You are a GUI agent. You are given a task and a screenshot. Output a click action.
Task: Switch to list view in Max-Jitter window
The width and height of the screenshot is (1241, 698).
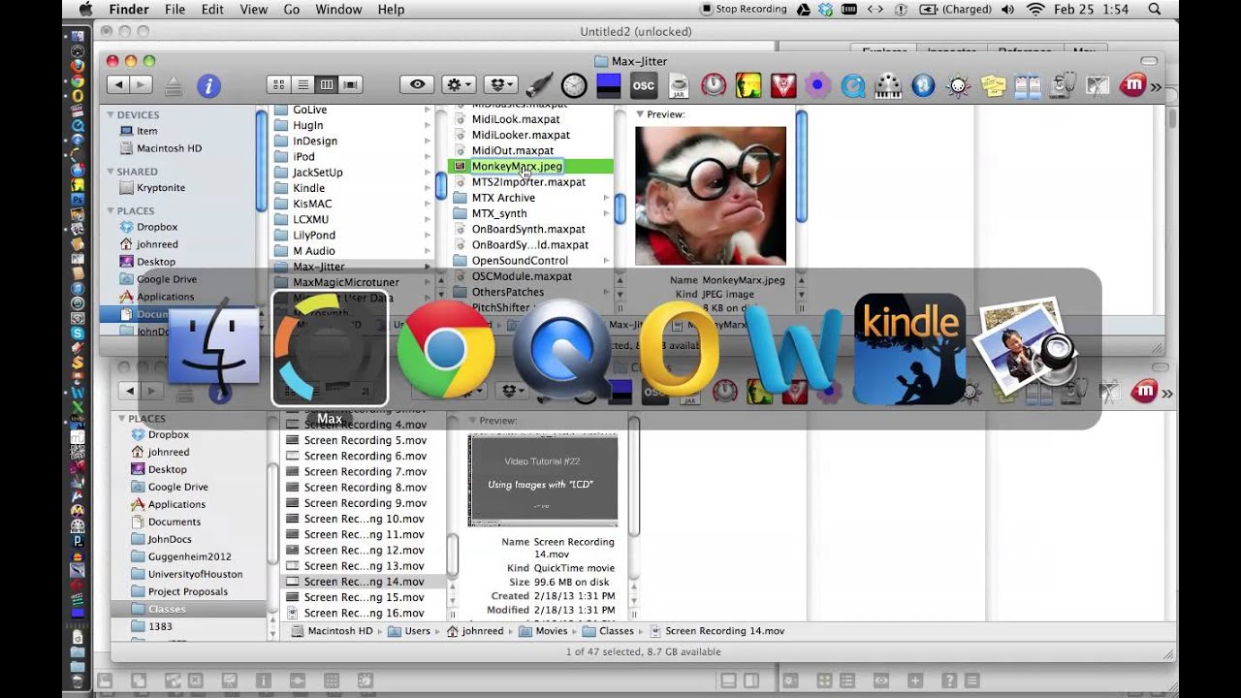pyautogui.click(x=302, y=84)
